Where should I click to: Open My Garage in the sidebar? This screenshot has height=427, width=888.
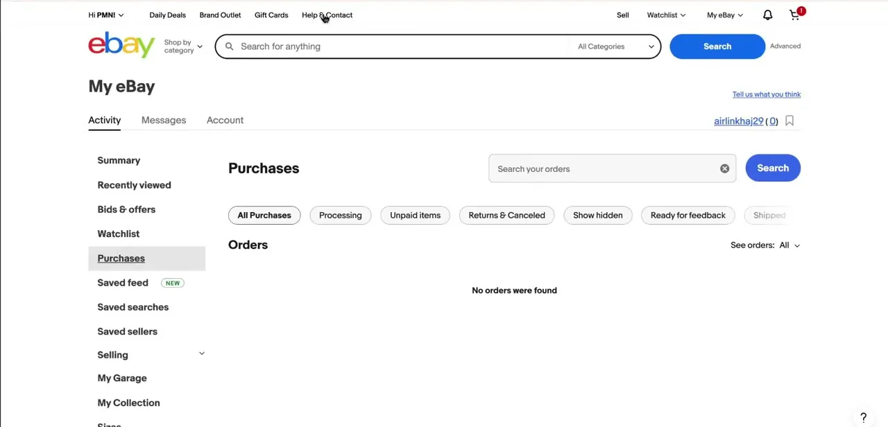[x=122, y=378]
